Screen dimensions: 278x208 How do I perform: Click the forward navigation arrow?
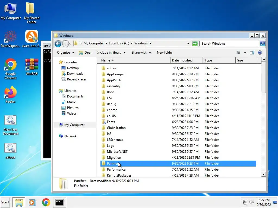click(x=65, y=44)
